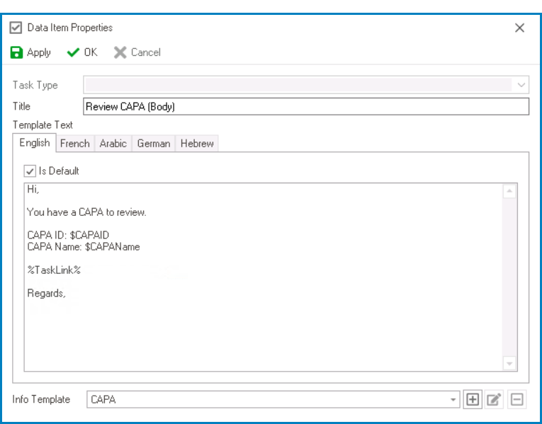Click the Apply save icon button
Image resolution: width=542 pixels, height=424 pixels.
[30, 52]
